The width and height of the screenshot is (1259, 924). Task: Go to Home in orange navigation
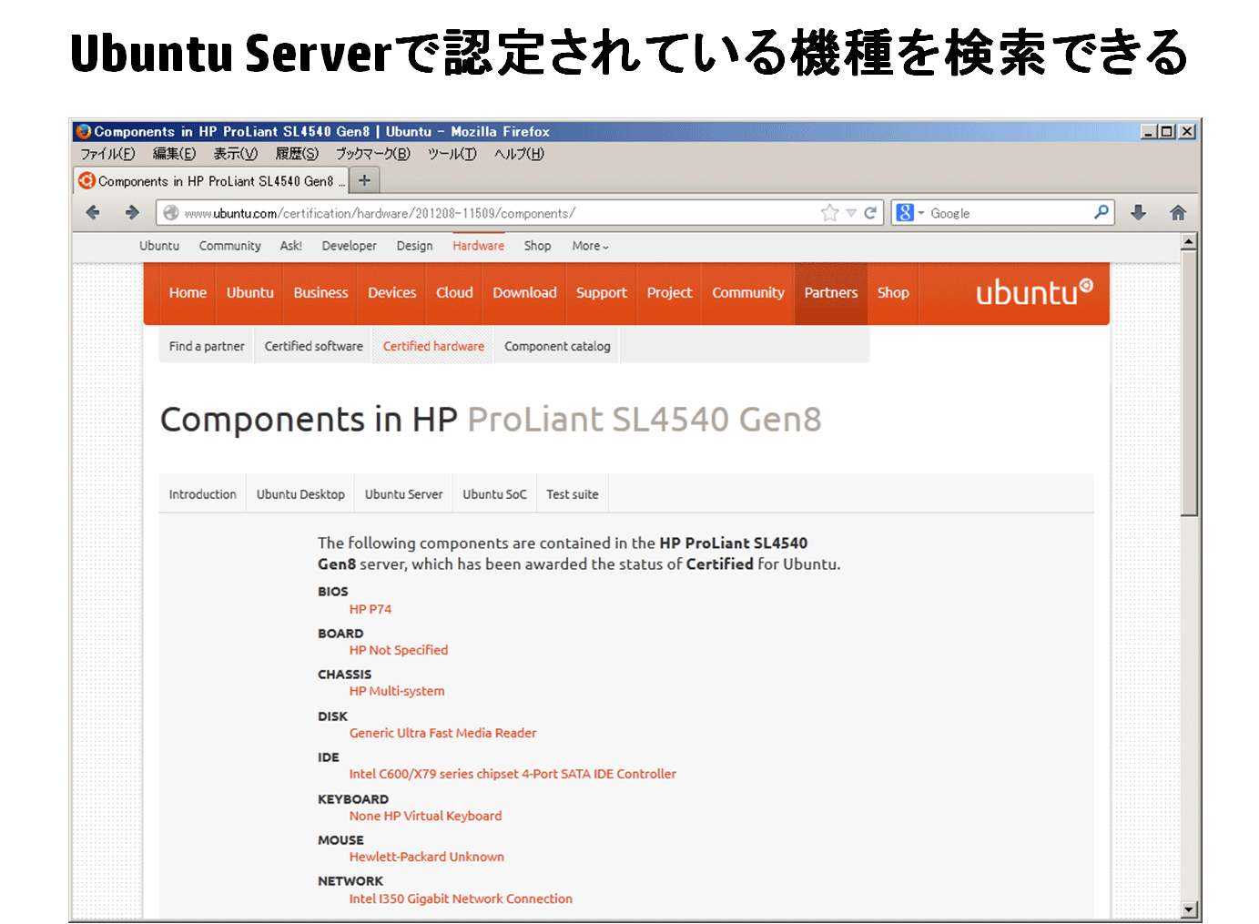[x=188, y=292]
